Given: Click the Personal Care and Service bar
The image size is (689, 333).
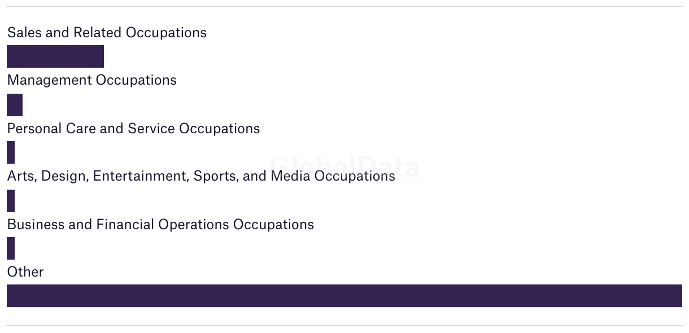Looking at the screenshot, I should [11, 152].
